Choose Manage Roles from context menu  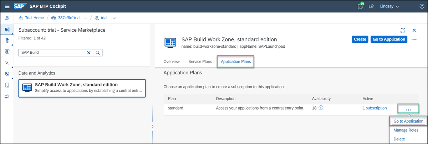point(406,130)
